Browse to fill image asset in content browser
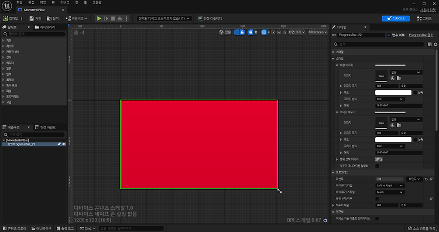 coord(399,125)
